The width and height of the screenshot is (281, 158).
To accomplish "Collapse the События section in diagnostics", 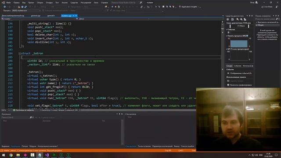I will click(227, 29).
